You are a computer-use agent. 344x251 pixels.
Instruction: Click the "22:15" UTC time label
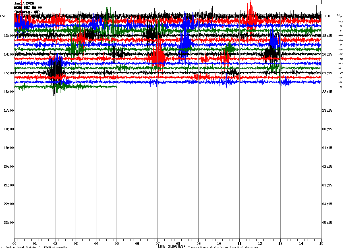pos(327,92)
